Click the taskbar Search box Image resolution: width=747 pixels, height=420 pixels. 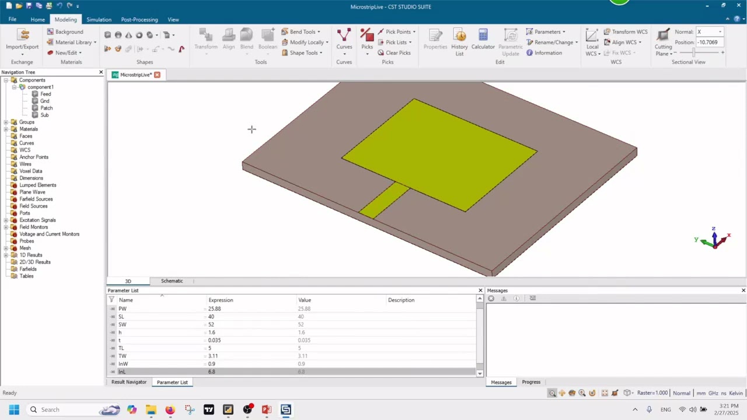[x=74, y=409]
